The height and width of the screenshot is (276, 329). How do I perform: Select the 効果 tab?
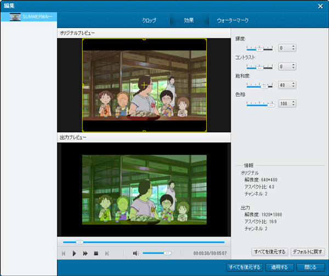click(x=189, y=20)
